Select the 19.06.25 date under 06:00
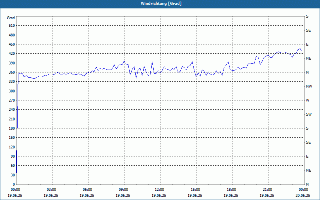 [87, 195]
